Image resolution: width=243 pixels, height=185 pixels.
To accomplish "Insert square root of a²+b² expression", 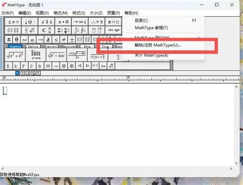I will (15, 55).
